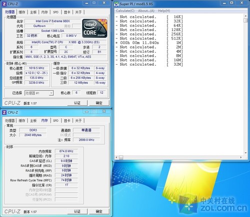The image size is (250, 217).
Task: Open the Calculate(C) menu in Super PI
Action: click(x=125, y=11)
